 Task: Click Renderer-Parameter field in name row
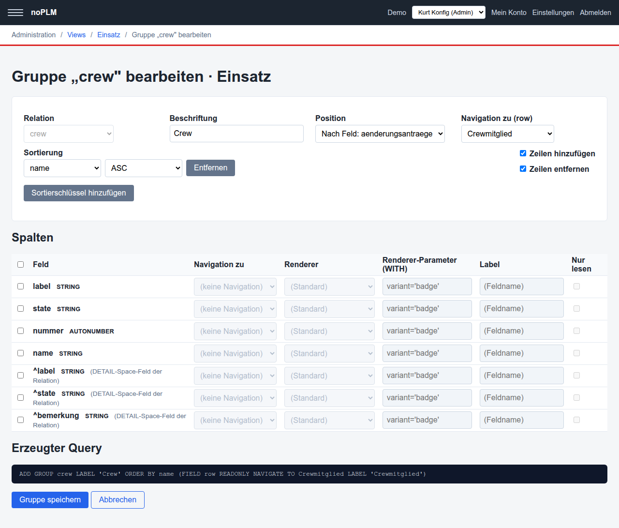click(427, 353)
